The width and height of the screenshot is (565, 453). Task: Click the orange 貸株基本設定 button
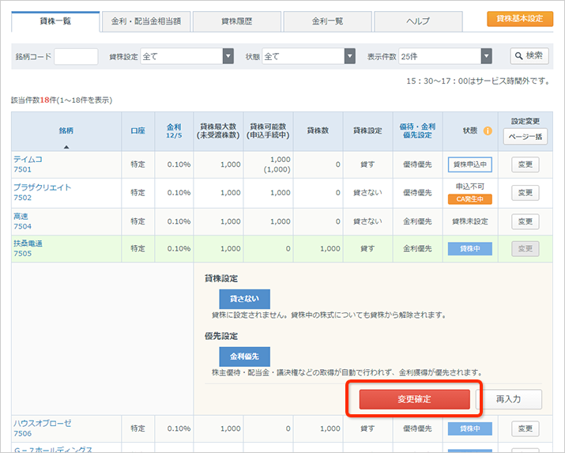519,18
